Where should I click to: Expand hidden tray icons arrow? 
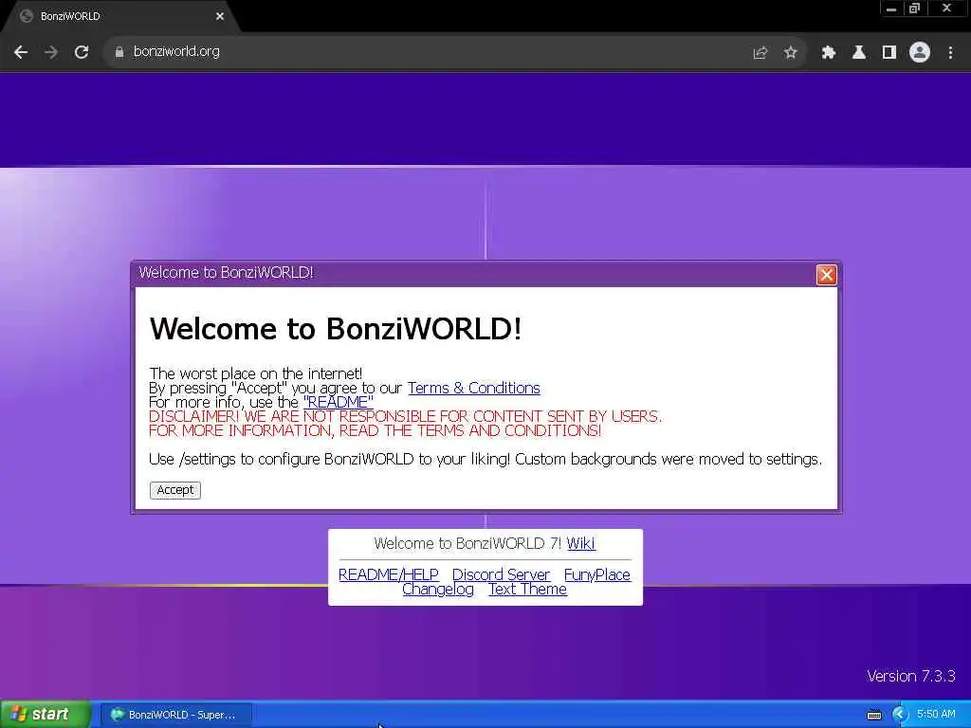(x=899, y=715)
